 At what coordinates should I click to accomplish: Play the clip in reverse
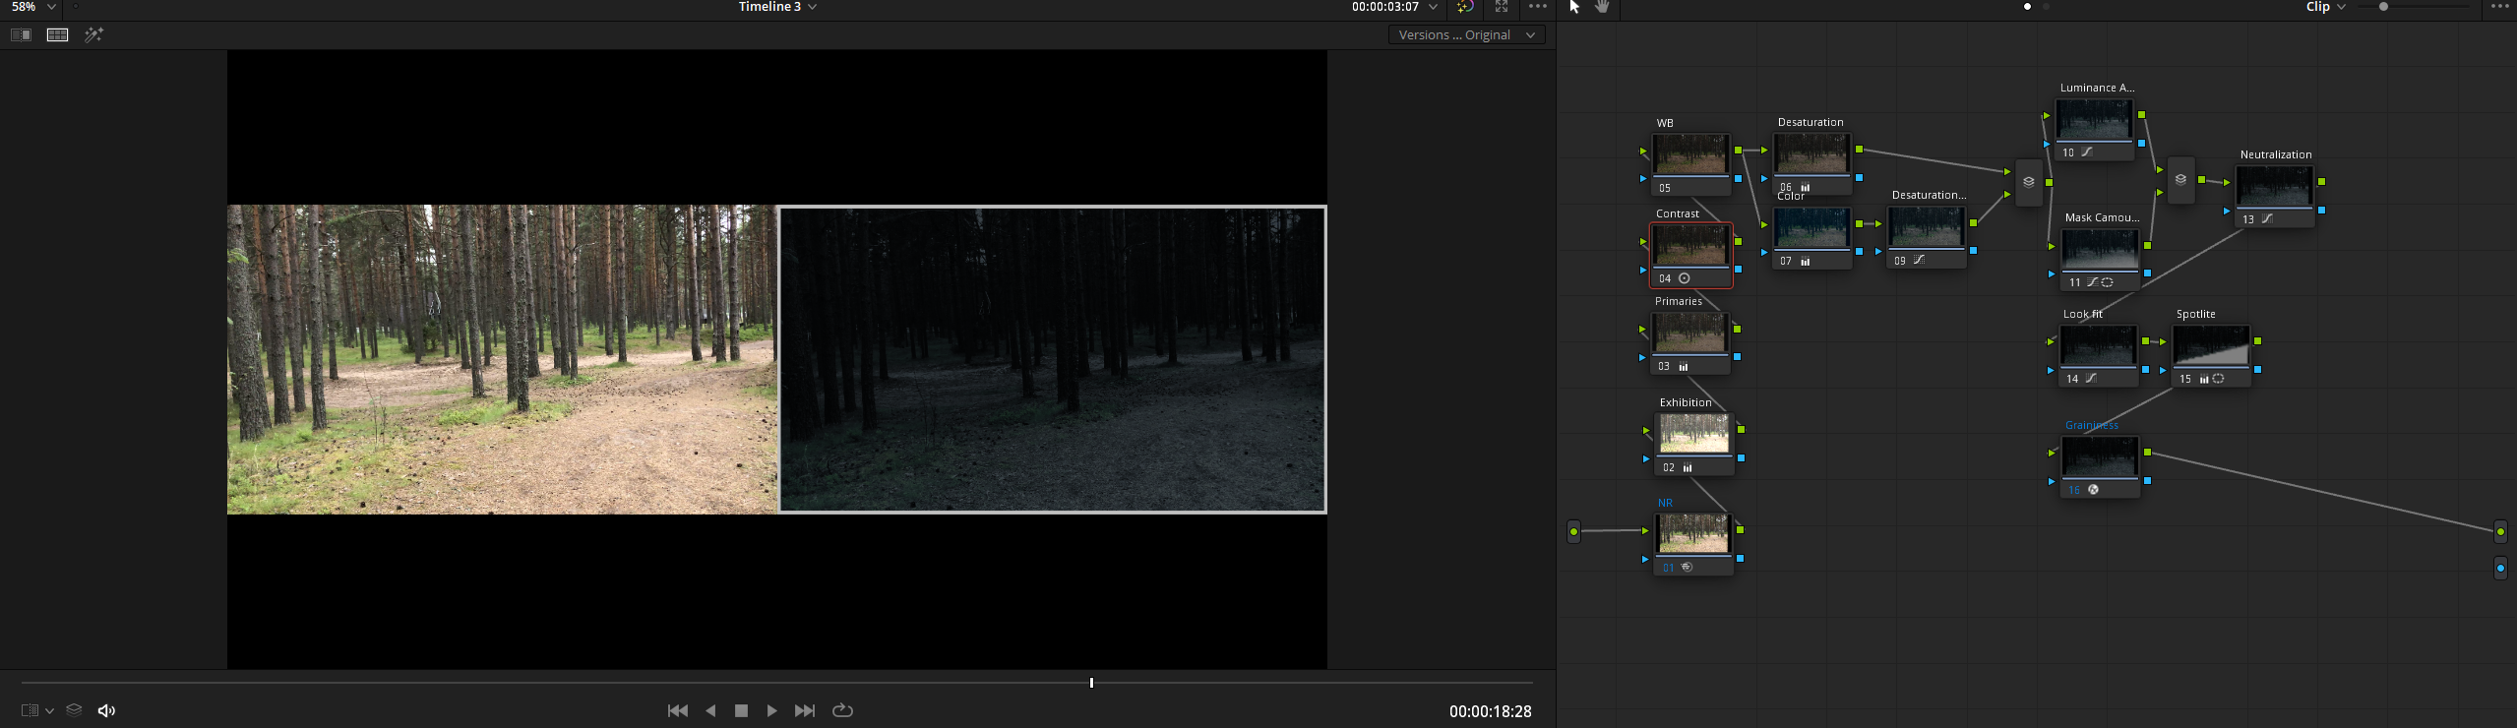(x=710, y=710)
